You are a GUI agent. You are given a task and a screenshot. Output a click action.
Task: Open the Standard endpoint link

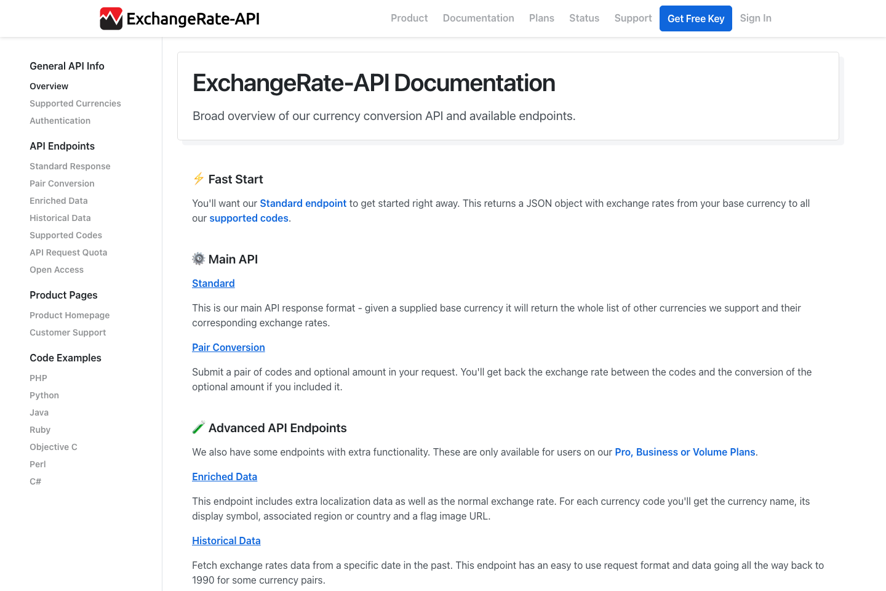coord(303,203)
